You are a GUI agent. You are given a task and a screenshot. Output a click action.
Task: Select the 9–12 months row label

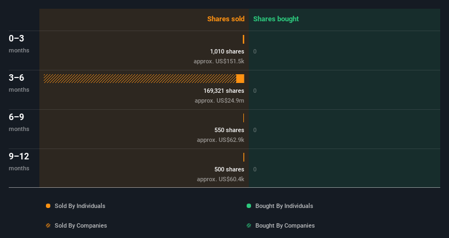pyautogui.click(x=19, y=162)
